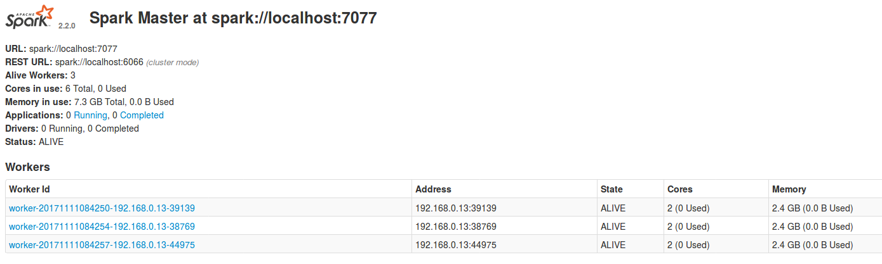This screenshot has width=882, height=264.
Task: Click the Spark Master page title
Action: click(x=233, y=18)
